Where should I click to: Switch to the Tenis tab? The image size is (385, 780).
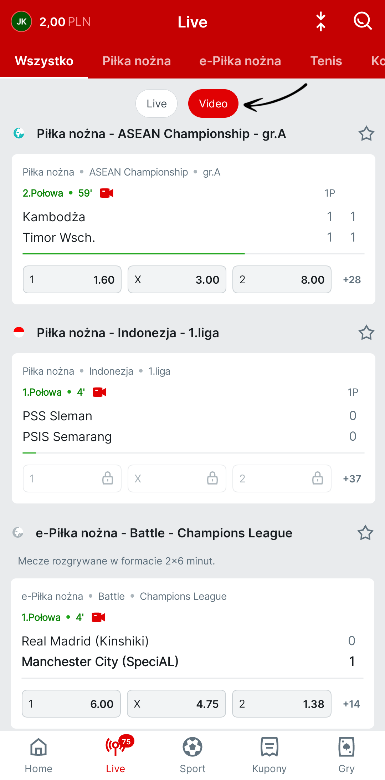click(326, 61)
